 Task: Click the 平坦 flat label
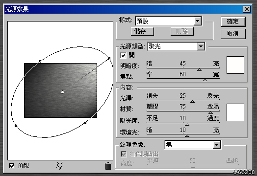point(153,161)
